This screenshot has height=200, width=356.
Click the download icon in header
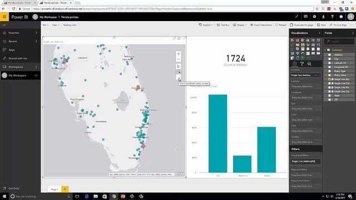click(x=323, y=17)
